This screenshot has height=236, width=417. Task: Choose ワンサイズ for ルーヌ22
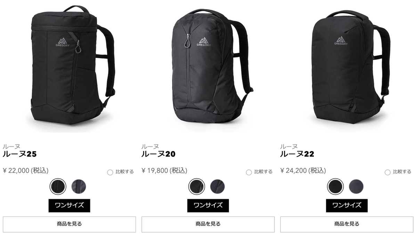tap(347, 205)
